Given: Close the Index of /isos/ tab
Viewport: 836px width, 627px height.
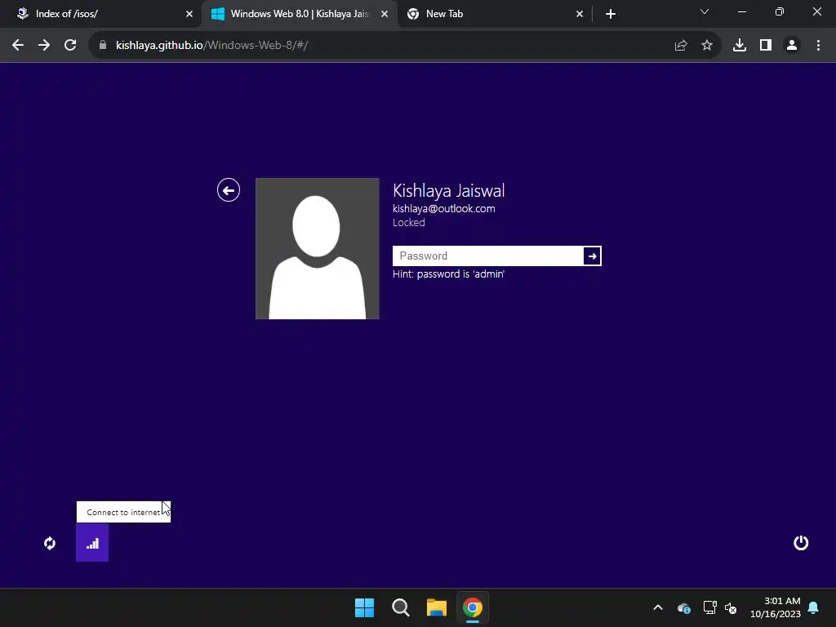Looking at the screenshot, I should tap(189, 14).
